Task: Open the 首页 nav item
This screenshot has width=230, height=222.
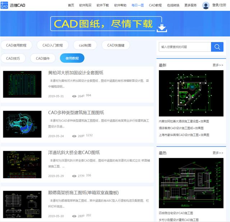Action: (71, 5)
